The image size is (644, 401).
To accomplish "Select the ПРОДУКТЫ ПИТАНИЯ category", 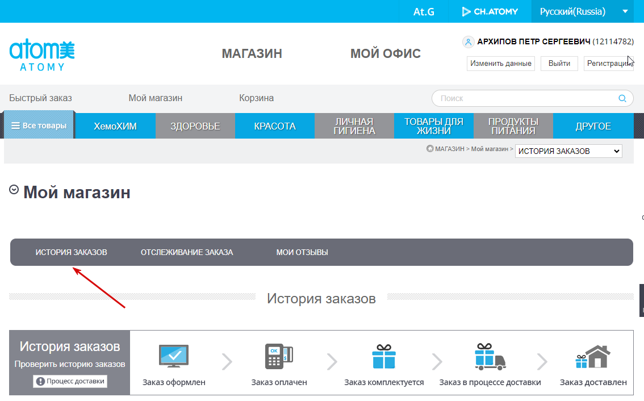I will coord(513,126).
